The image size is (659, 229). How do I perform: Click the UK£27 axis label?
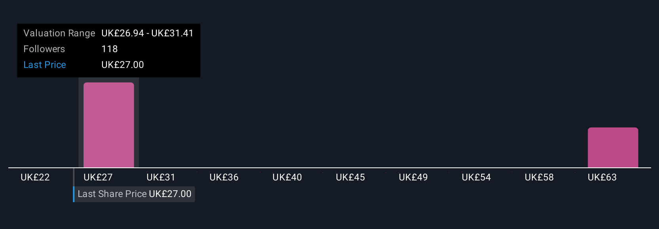tap(98, 177)
